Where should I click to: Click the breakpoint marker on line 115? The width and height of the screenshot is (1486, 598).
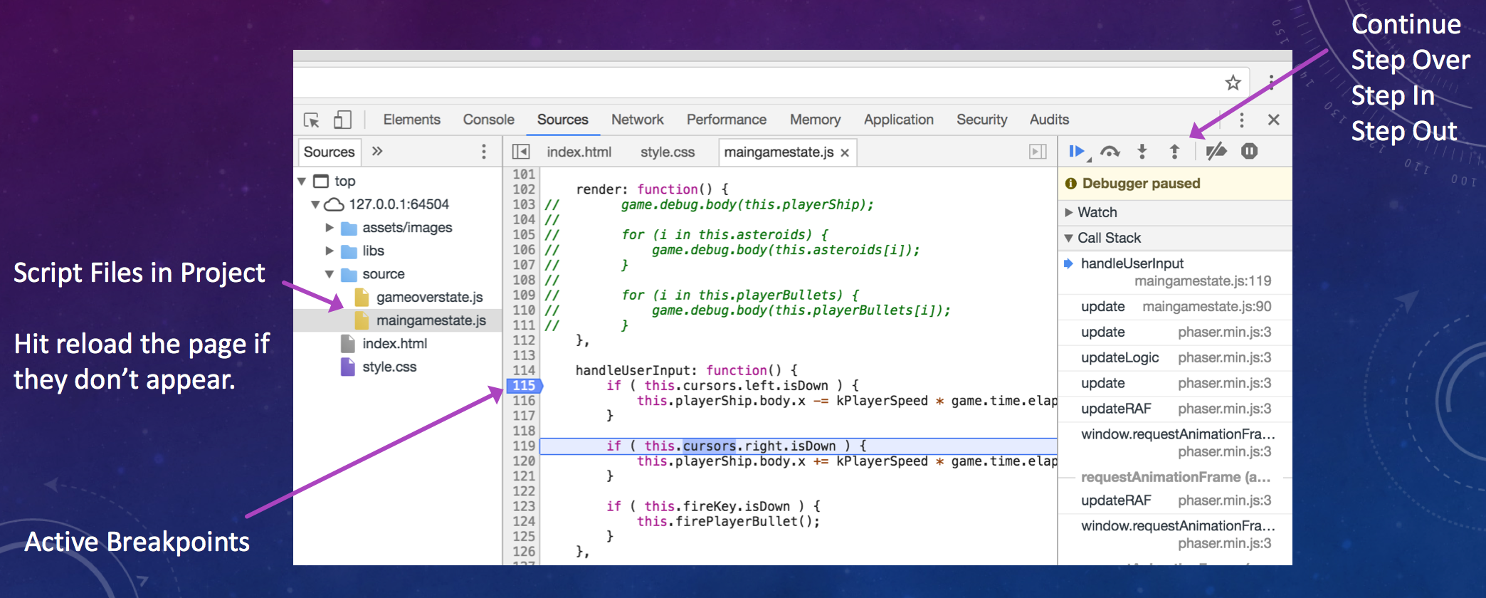(x=524, y=385)
